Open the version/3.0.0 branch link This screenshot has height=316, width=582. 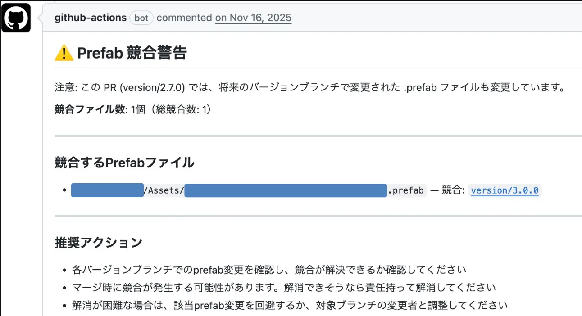coord(504,190)
